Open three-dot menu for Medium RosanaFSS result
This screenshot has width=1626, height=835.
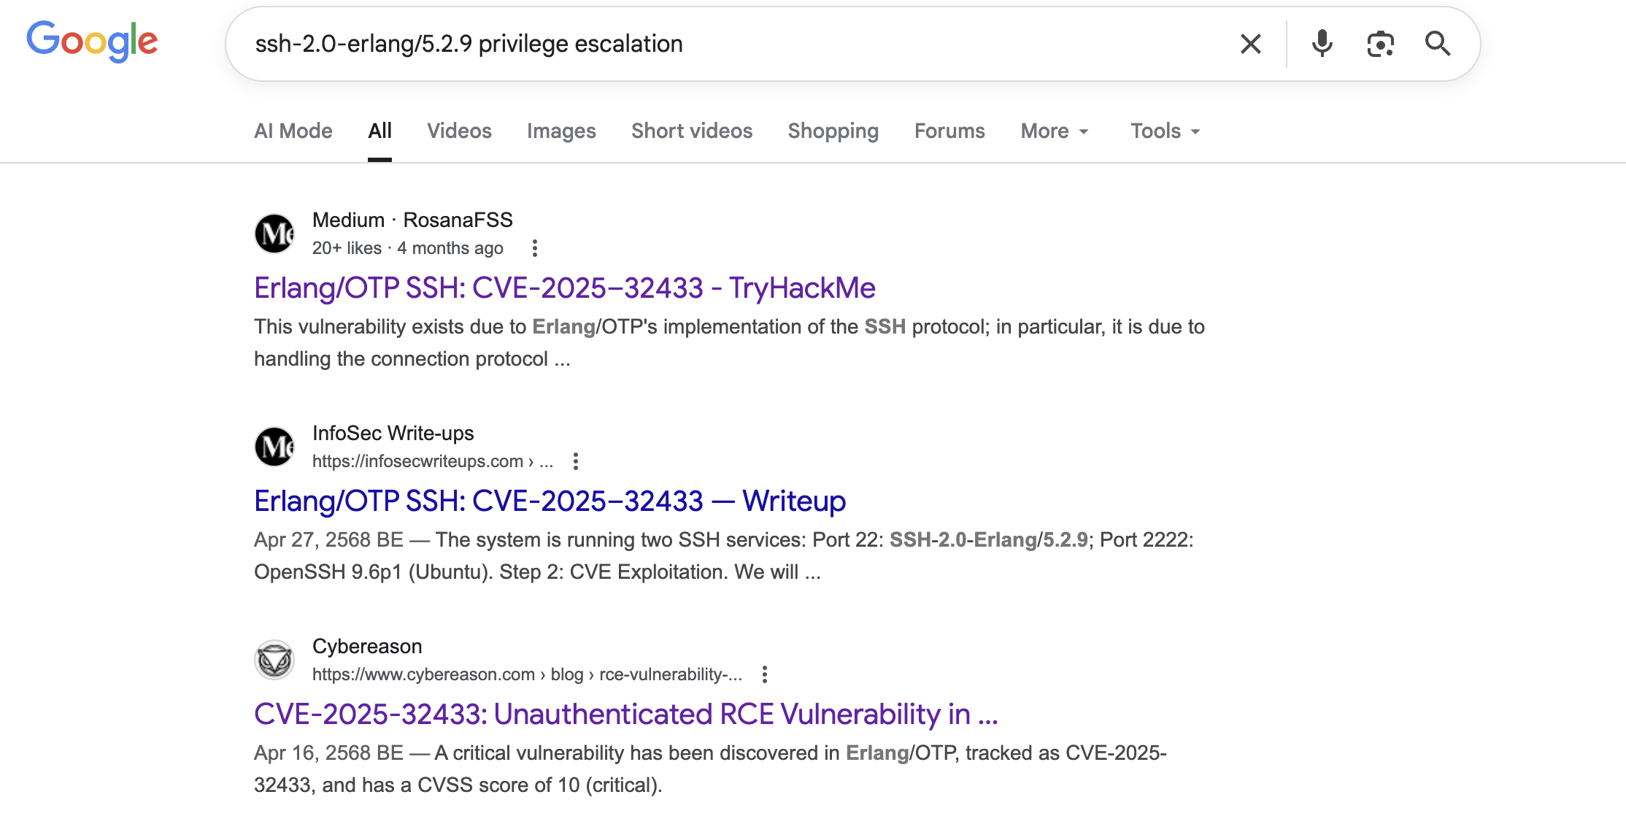click(x=535, y=248)
